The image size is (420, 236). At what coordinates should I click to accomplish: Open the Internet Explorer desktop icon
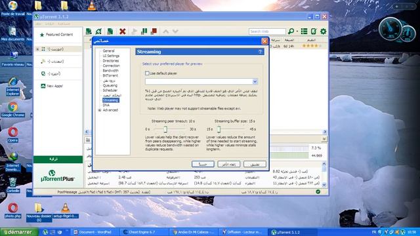[13, 87]
